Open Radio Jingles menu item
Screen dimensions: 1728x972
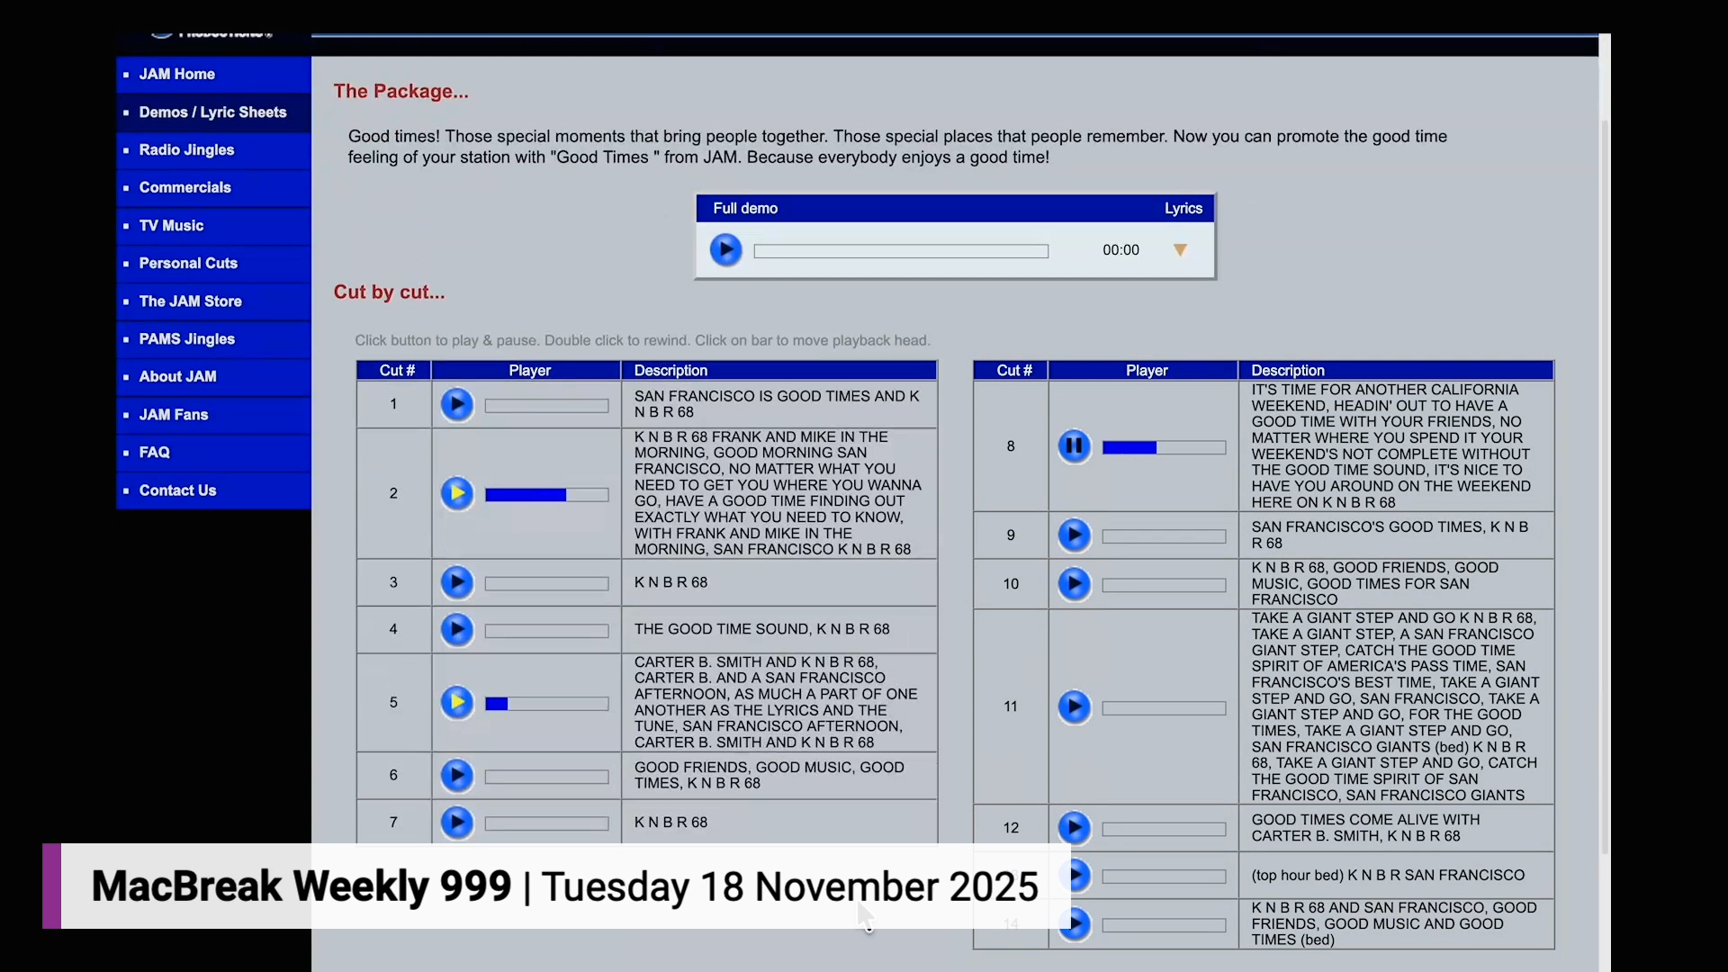tap(186, 150)
